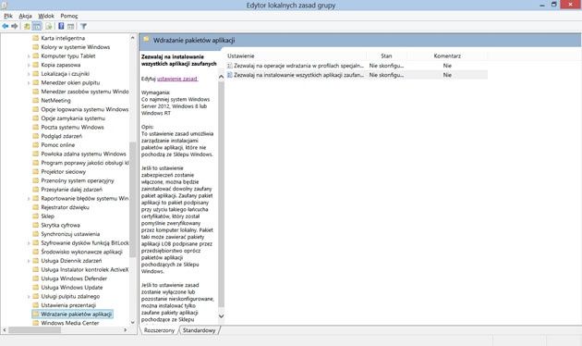Click the Filter funnel toolbar icon
Viewport: 582px width, 346px height.
83,26
